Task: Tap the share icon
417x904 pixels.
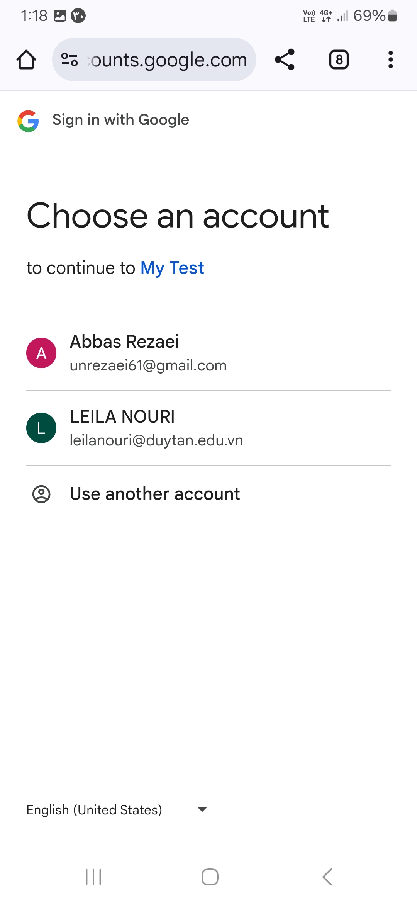Action: (285, 60)
